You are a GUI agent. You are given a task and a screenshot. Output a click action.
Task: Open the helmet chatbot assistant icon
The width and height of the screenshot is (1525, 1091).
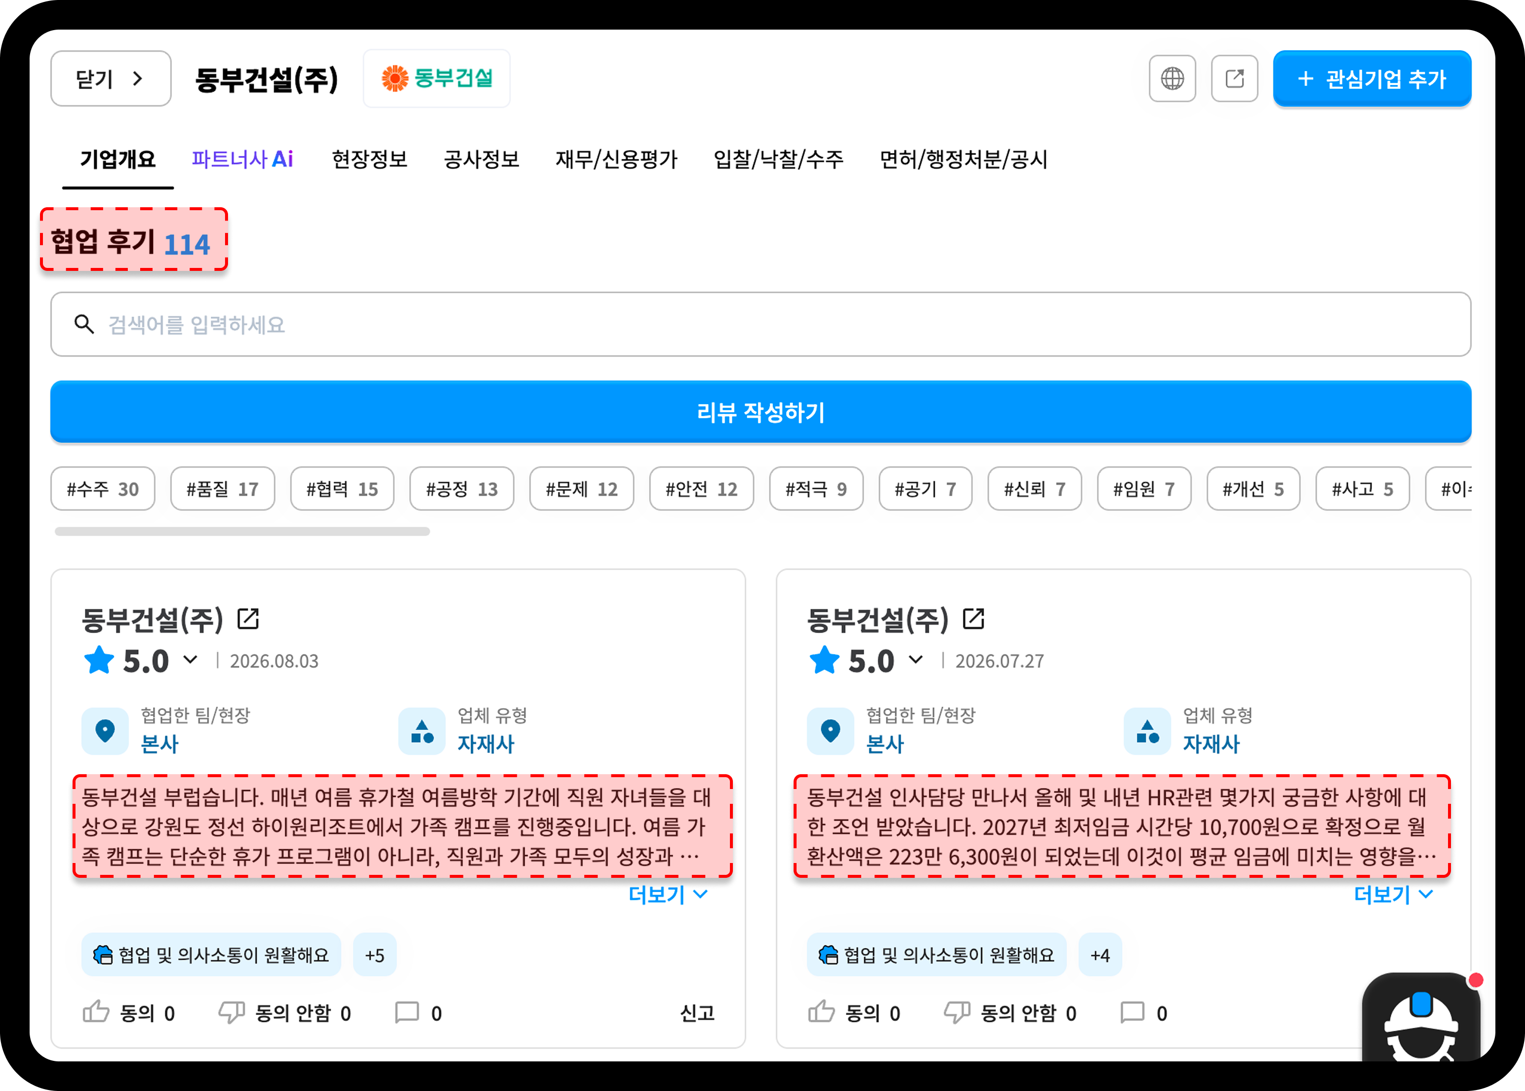pos(1421,1018)
